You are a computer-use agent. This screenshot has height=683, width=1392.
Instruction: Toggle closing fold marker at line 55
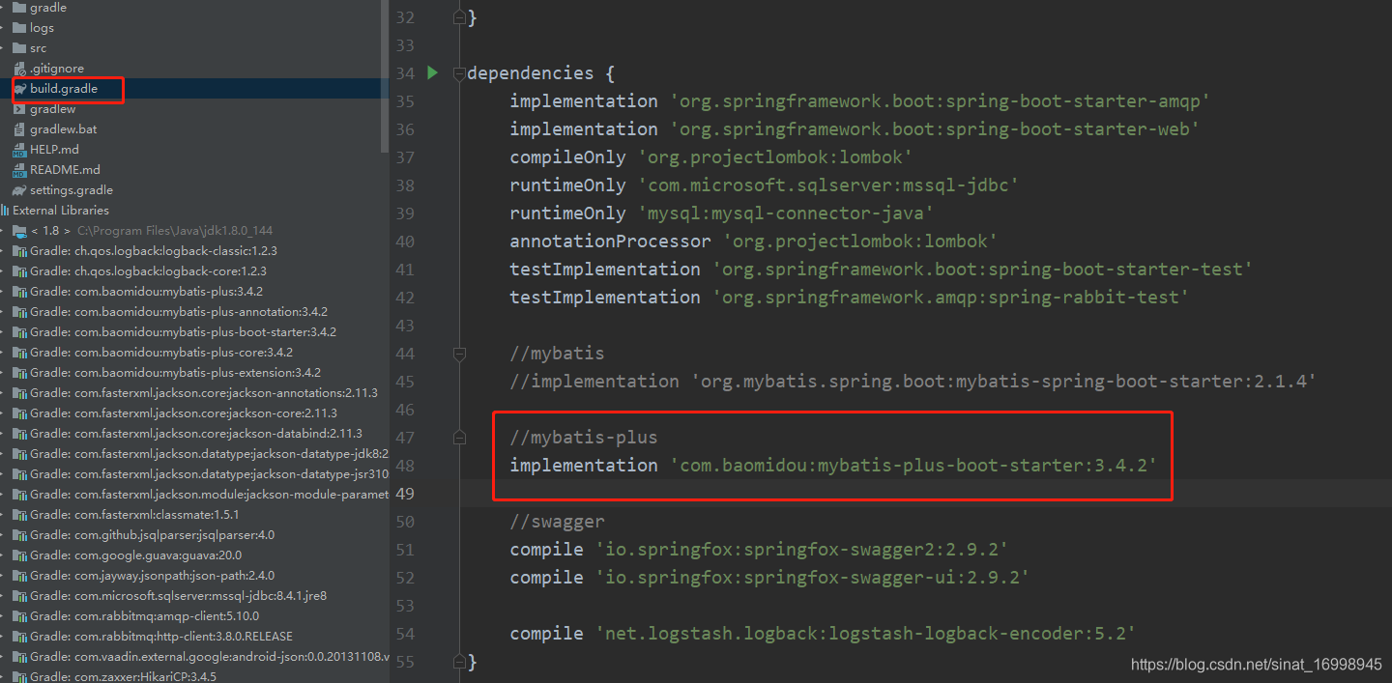[460, 662]
